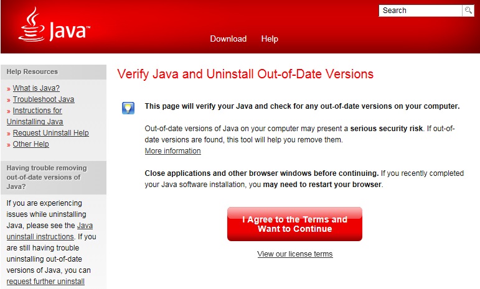480x289 pixels.
Task: Click the search magnifier icon
Action: coord(468,11)
